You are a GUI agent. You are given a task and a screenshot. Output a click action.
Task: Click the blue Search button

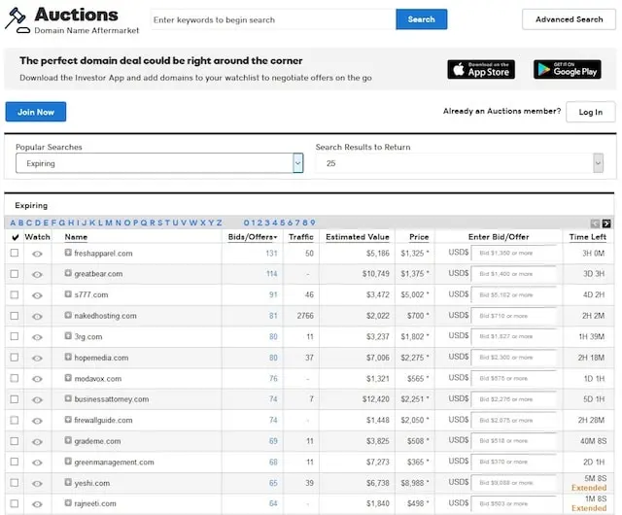pyautogui.click(x=421, y=19)
